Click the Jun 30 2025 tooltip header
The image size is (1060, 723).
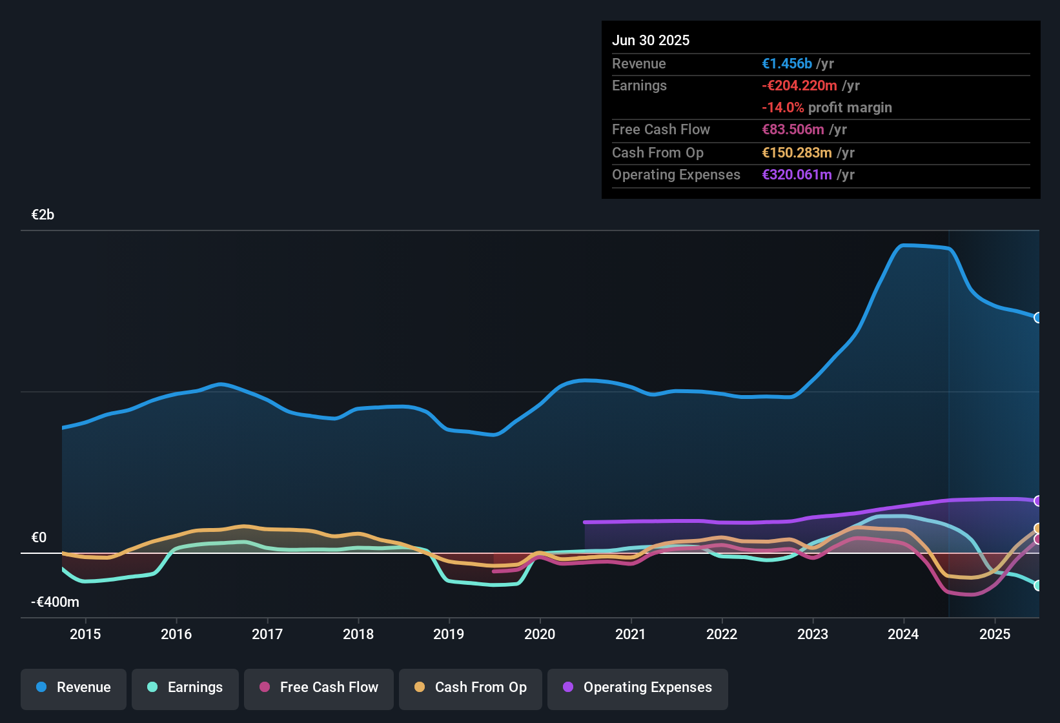tap(651, 40)
